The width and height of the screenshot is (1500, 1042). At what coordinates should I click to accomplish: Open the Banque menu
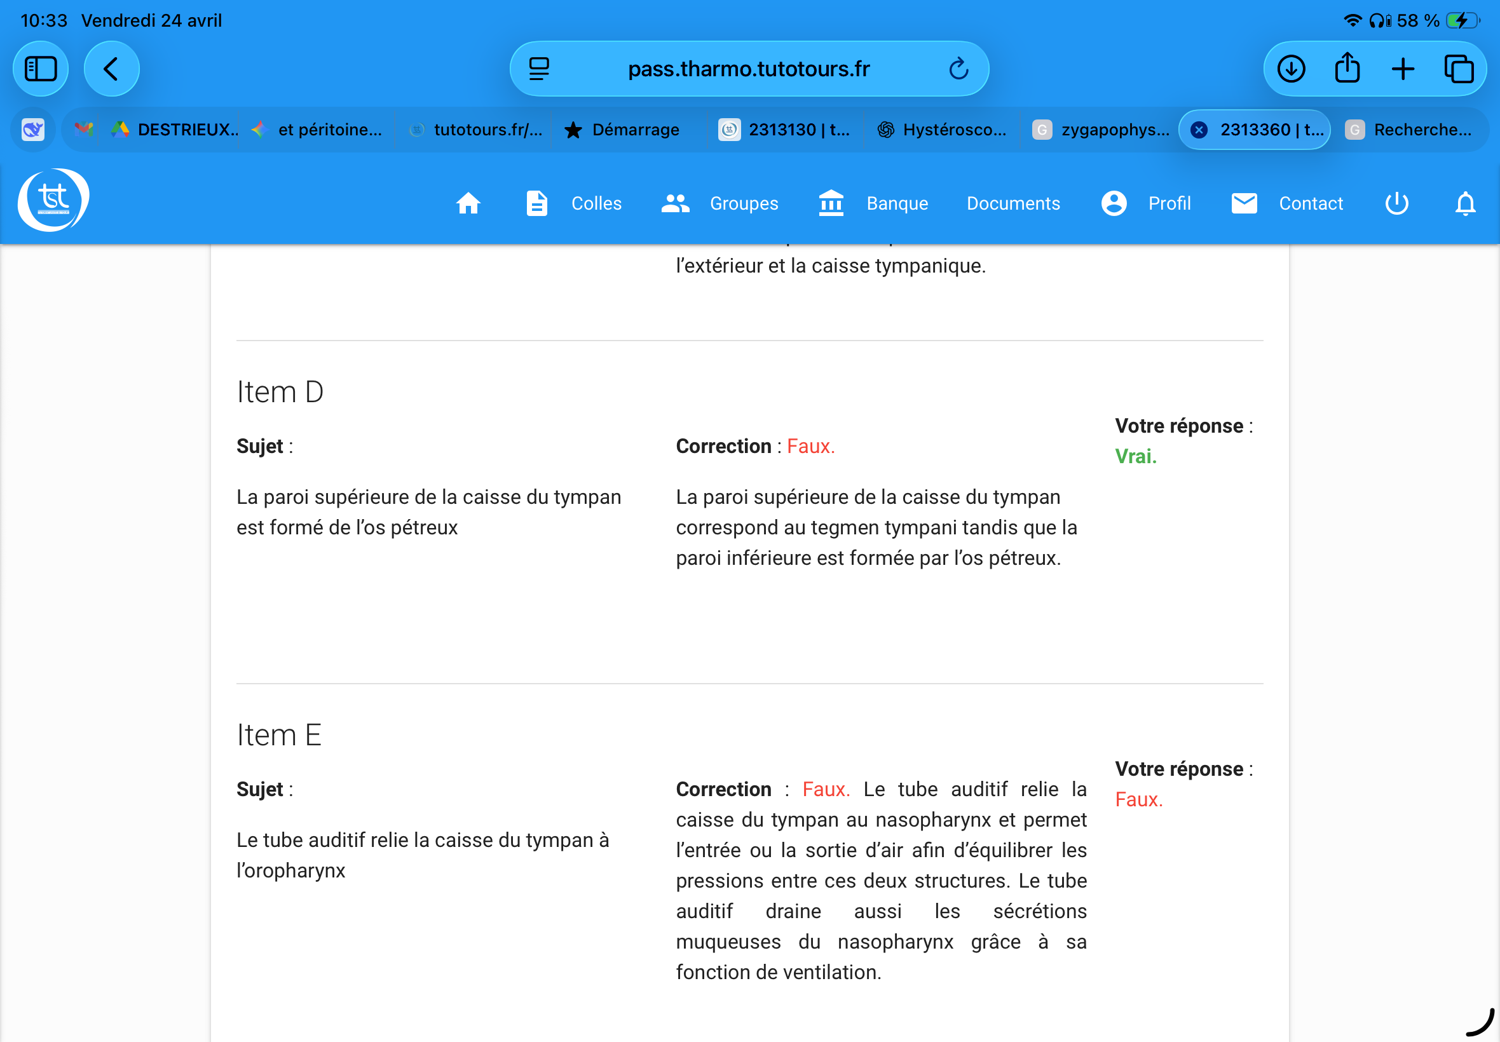click(897, 204)
